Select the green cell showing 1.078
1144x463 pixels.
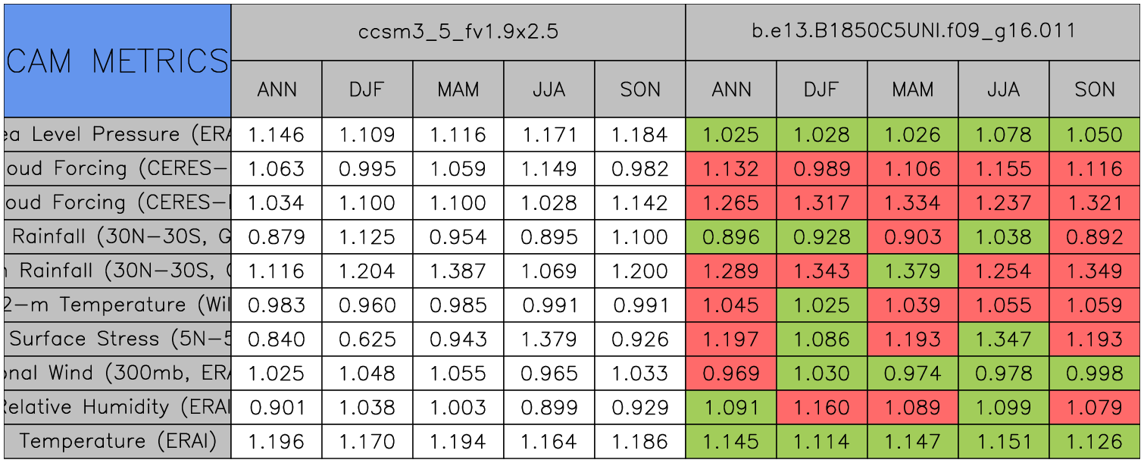(x=1003, y=135)
